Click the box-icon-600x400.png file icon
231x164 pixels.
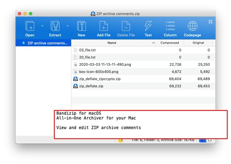75,72
